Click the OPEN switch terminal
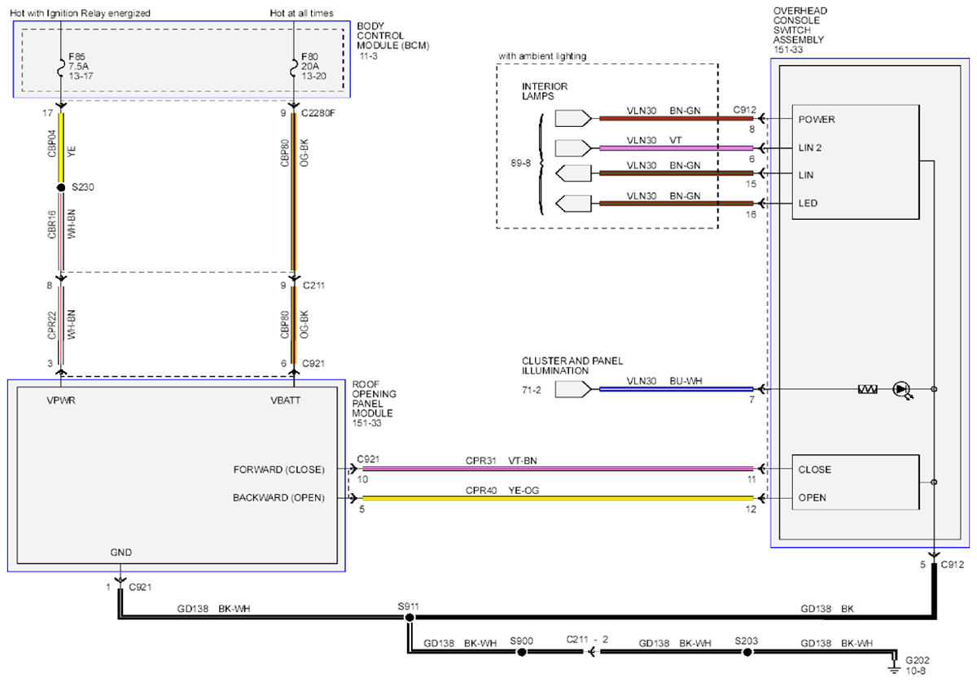The image size is (977, 682). (x=812, y=498)
